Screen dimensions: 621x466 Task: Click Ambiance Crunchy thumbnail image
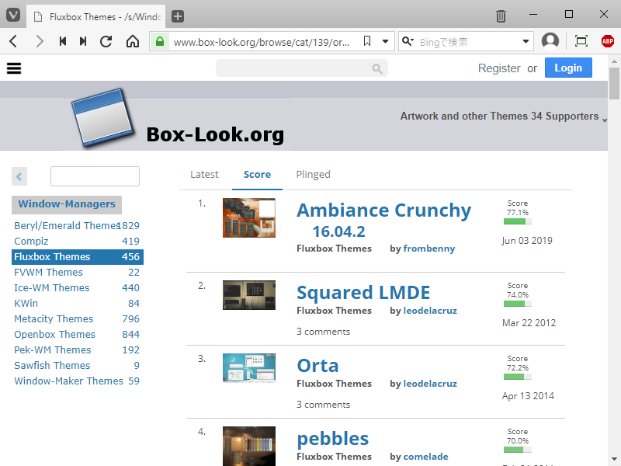[248, 217]
